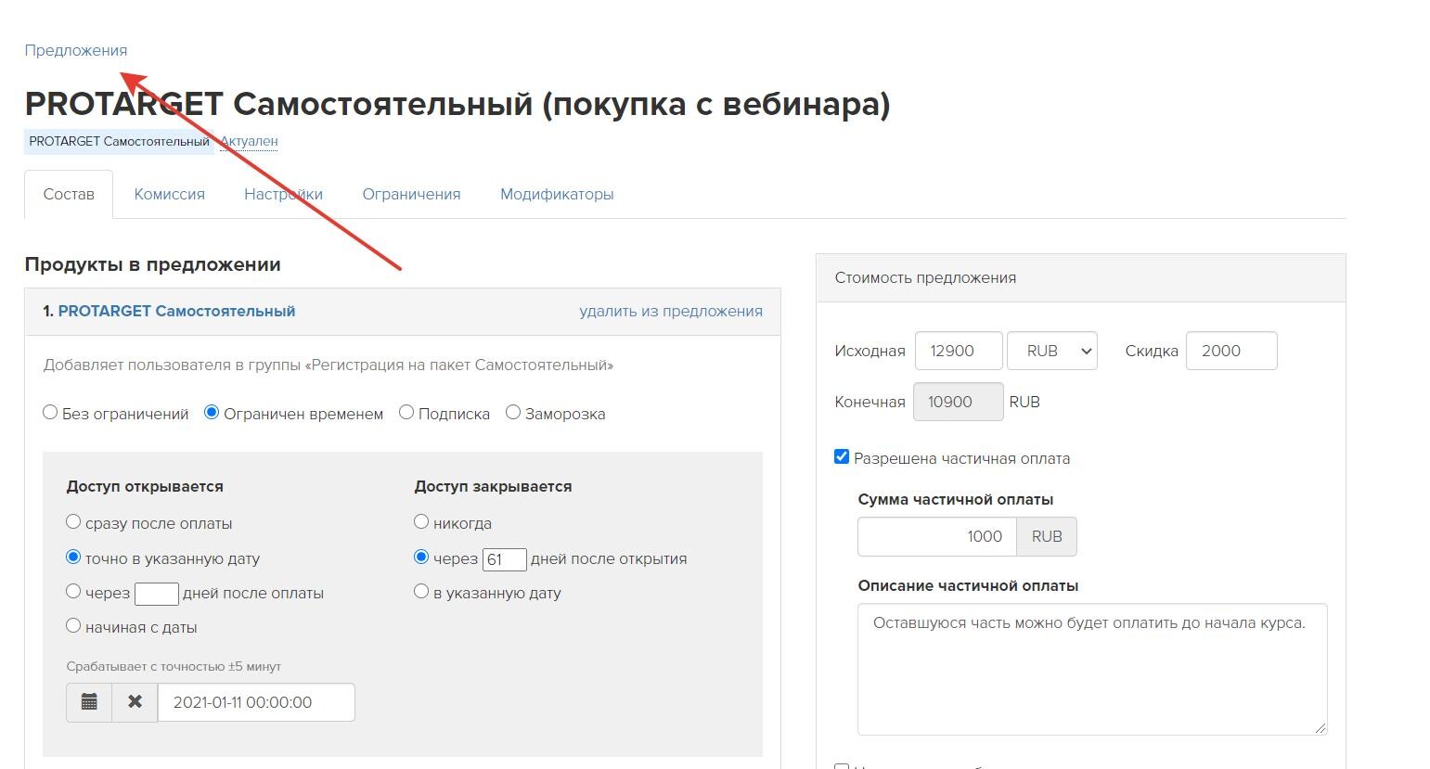Click the 61 days after opening field

click(505, 559)
